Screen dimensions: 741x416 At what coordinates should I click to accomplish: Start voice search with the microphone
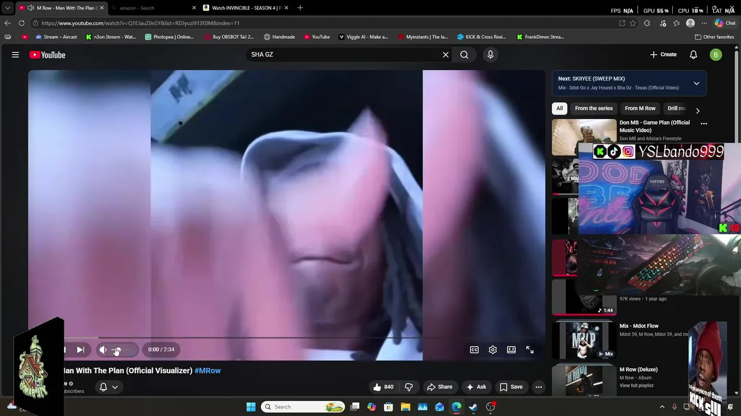point(490,54)
